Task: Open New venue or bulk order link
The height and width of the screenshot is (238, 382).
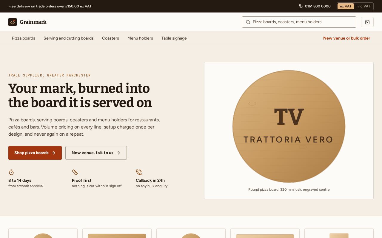Action: (x=346, y=38)
